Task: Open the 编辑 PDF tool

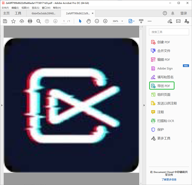Action: 161,59
